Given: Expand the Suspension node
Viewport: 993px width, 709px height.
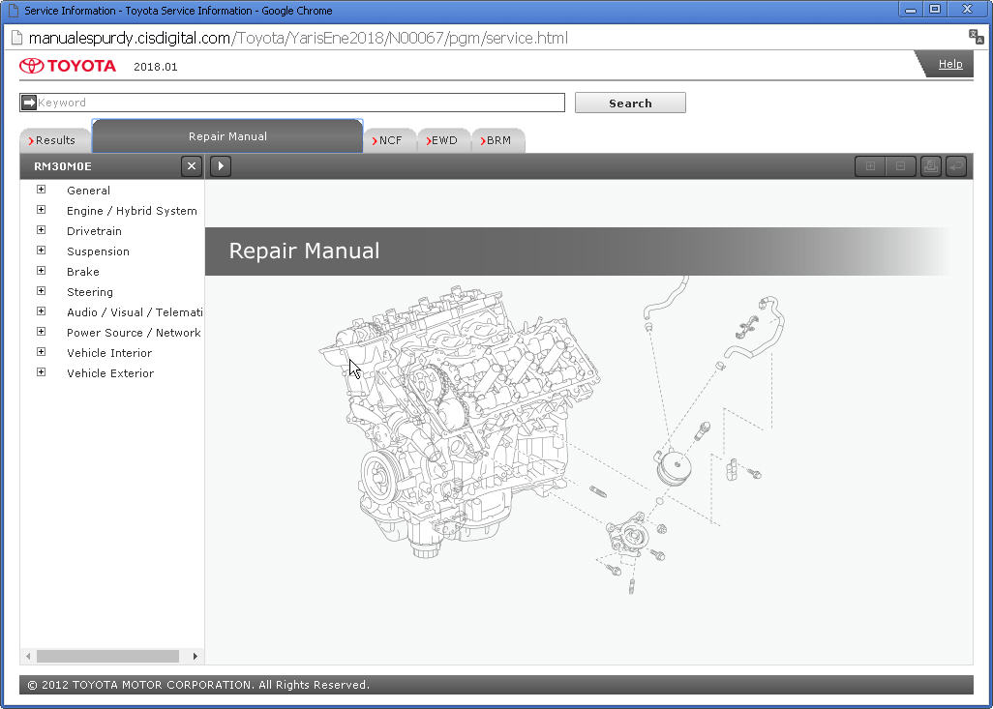Looking at the screenshot, I should pyautogui.click(x=42, y=251).
